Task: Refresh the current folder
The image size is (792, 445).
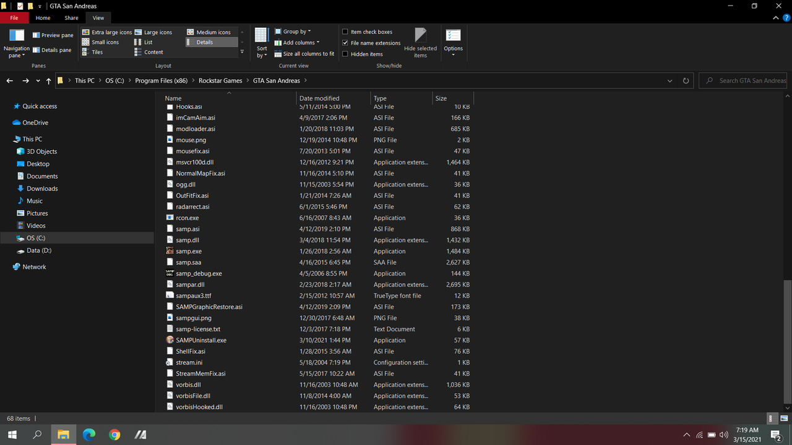Action: click(x=686, y=81)
